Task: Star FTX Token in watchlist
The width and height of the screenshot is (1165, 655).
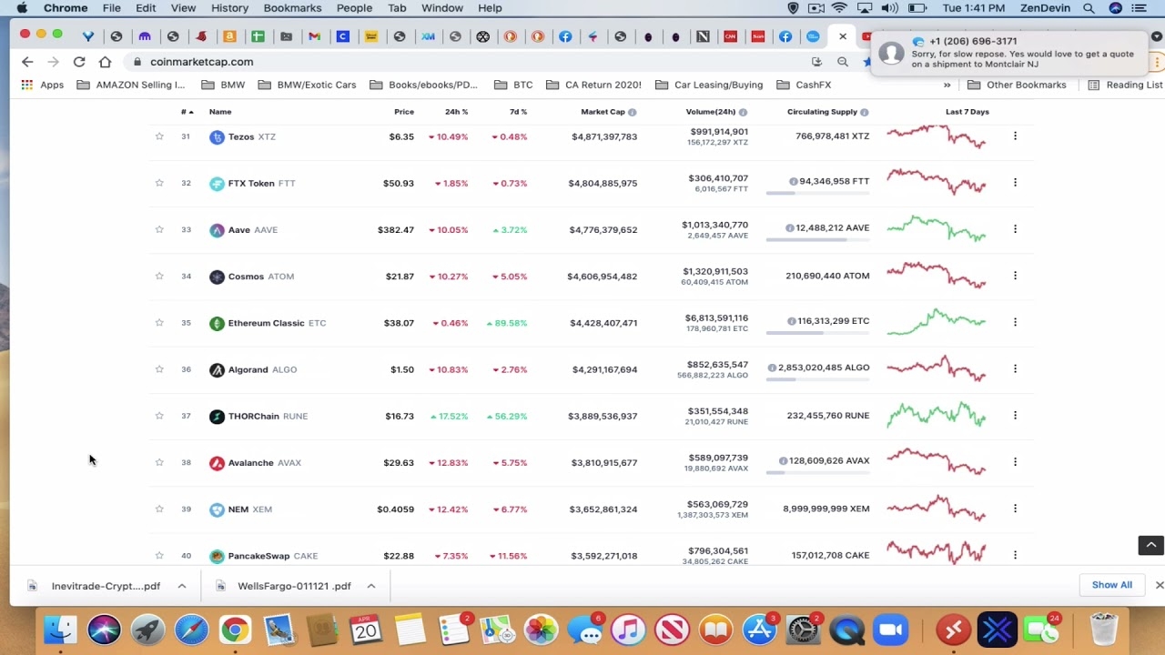Action: point(159,183)
